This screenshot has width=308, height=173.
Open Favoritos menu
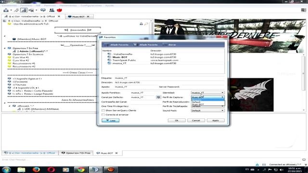pos(26,5)
